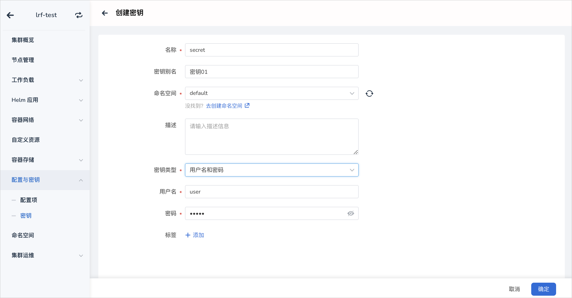Go back using the sidebar arrow next to lrf-test
Screen dimensions: 572x298
tap(10, 15)
